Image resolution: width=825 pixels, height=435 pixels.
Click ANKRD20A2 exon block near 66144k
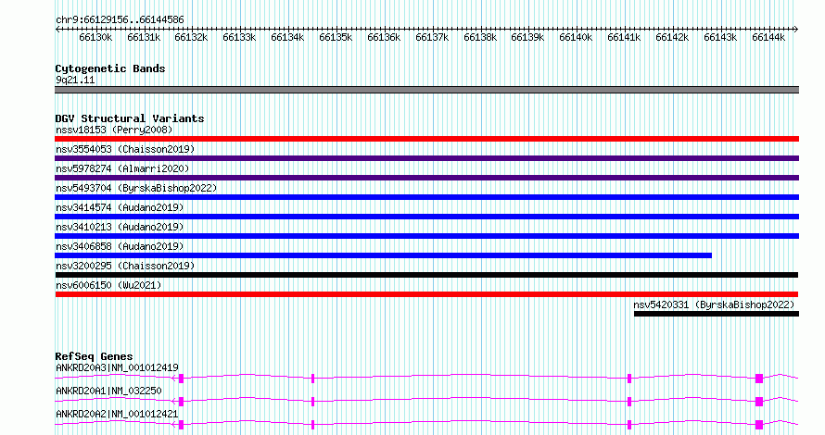(x=759, y=425)
